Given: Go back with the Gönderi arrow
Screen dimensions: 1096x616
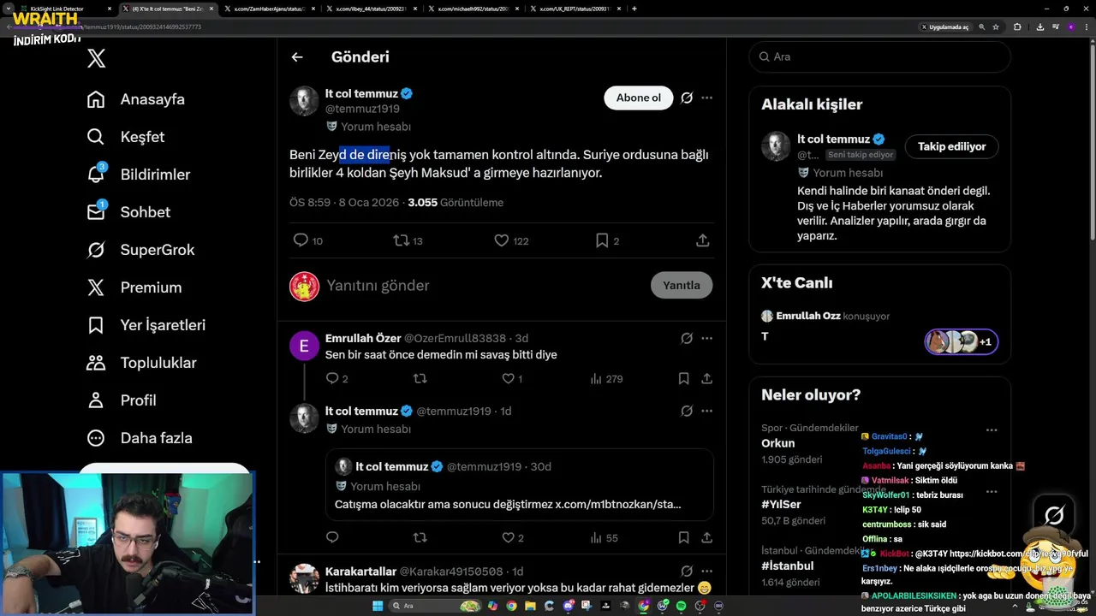Looking at the screenshot, I should coord(297,57).
